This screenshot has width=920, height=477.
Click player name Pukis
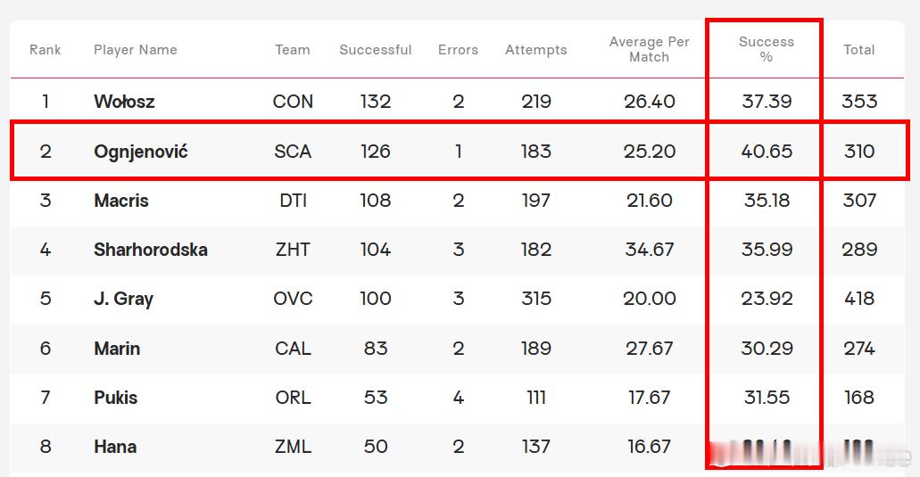[x=116, y=398]
